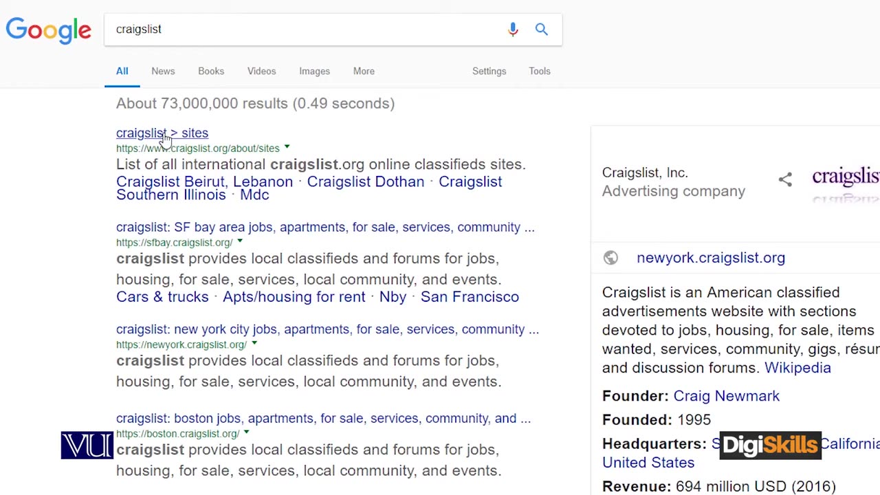Select the All results tab
This screenshot has width=880, height=495.
point(122,71)
